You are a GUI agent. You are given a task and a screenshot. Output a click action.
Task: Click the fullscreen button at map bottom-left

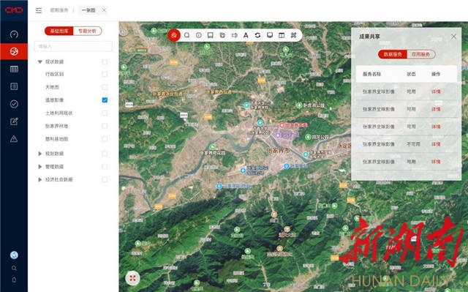(133, 278)
